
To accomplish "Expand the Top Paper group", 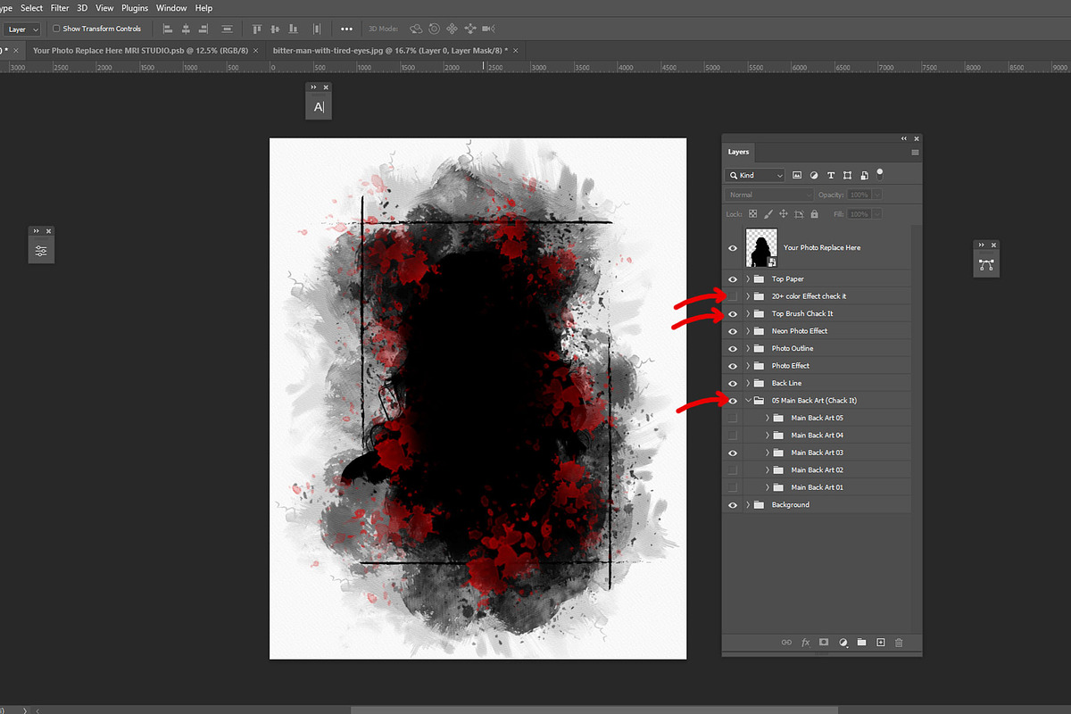I will tap(748, 278).
